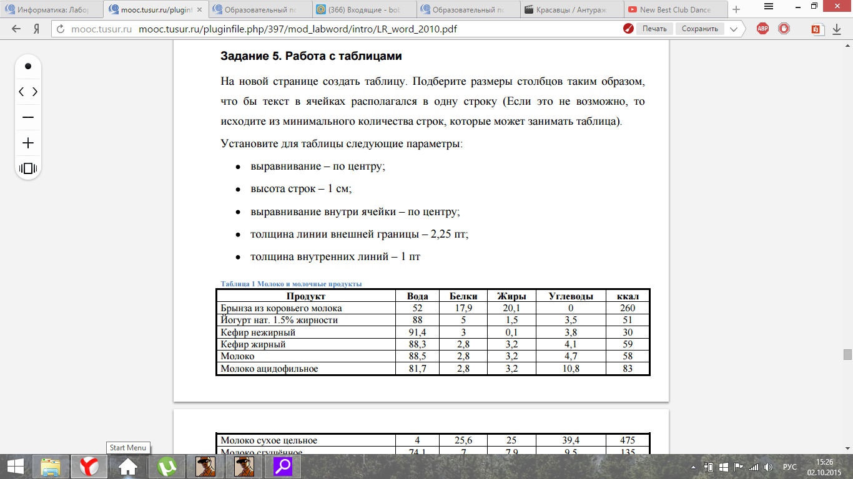The width and height of the screenshot is (853, 479).
Task: Open uTorrent from the taskbar
Action: point(167,466)
